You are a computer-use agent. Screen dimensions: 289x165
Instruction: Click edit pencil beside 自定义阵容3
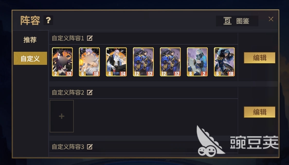point(90,147)
